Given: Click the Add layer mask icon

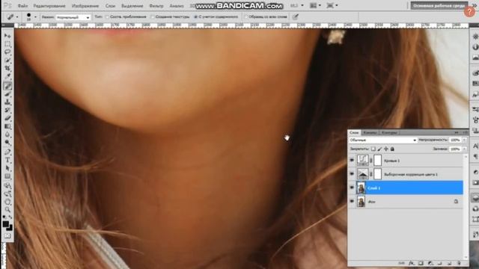Looking at the screenshot, I should click(x=421, y=263).
